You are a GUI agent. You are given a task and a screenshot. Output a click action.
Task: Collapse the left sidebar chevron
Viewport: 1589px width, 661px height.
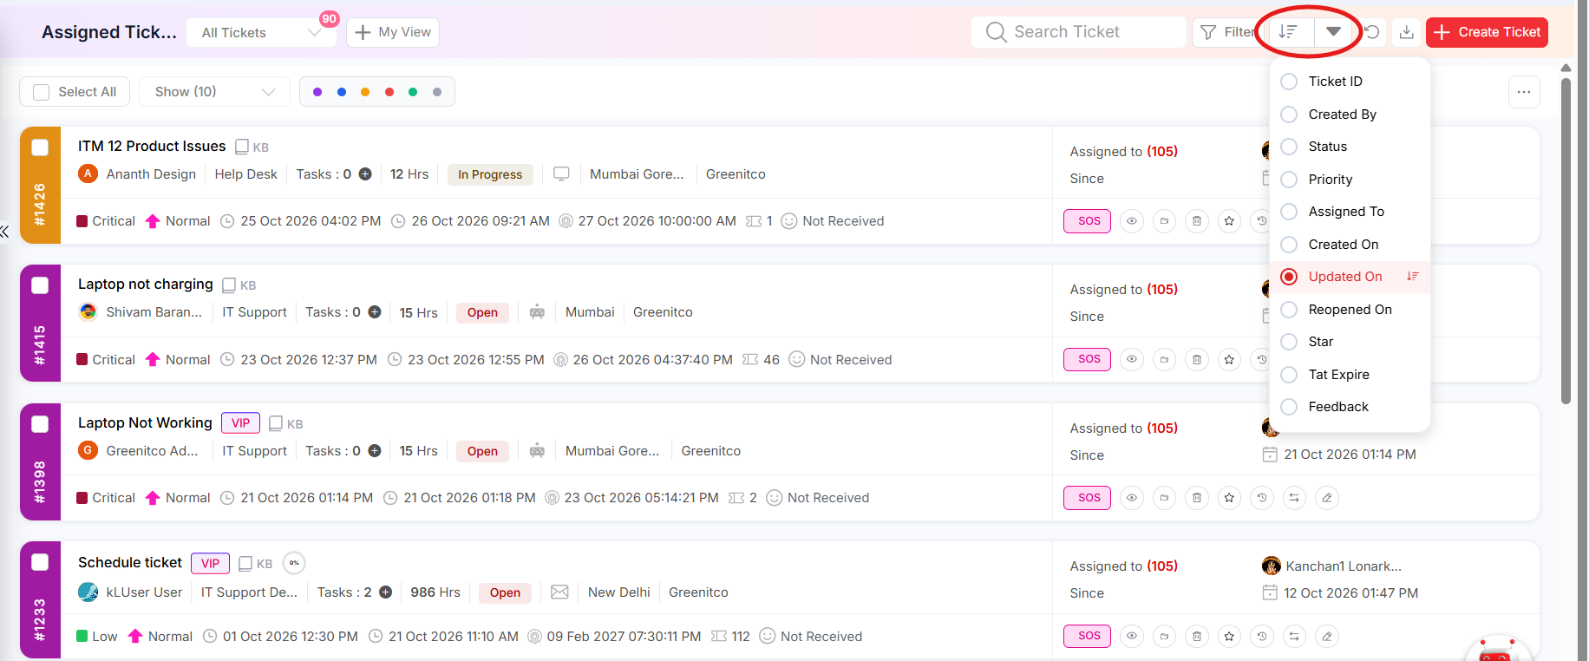click(5, 232)
